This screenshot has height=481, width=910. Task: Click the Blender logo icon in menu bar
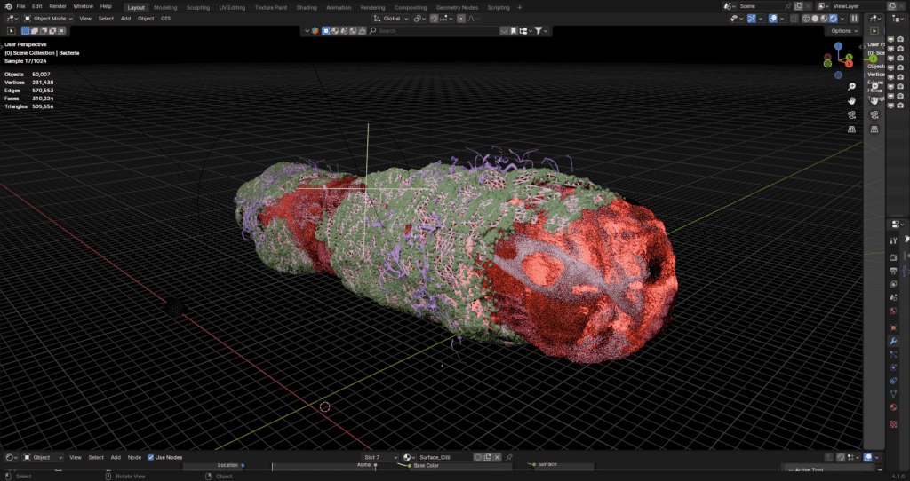coord(7,6)
